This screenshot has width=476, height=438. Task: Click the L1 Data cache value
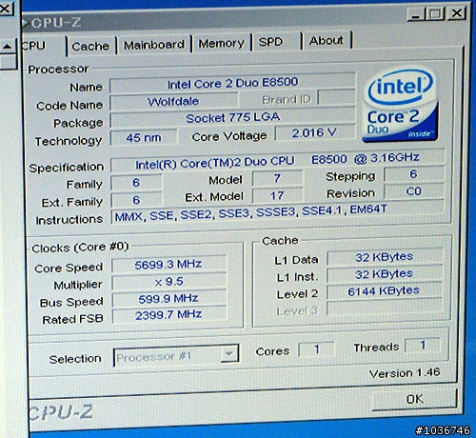(385, 257)
